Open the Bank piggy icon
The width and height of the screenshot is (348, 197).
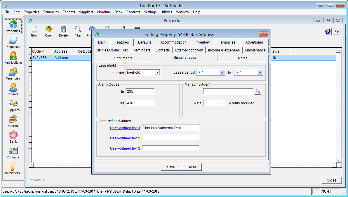(13, 137)
